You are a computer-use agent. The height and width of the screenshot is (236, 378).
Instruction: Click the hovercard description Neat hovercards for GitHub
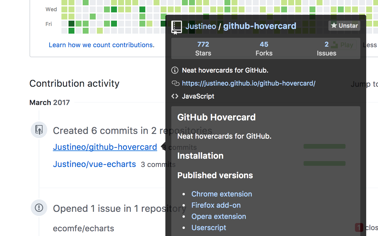(225, 70)
